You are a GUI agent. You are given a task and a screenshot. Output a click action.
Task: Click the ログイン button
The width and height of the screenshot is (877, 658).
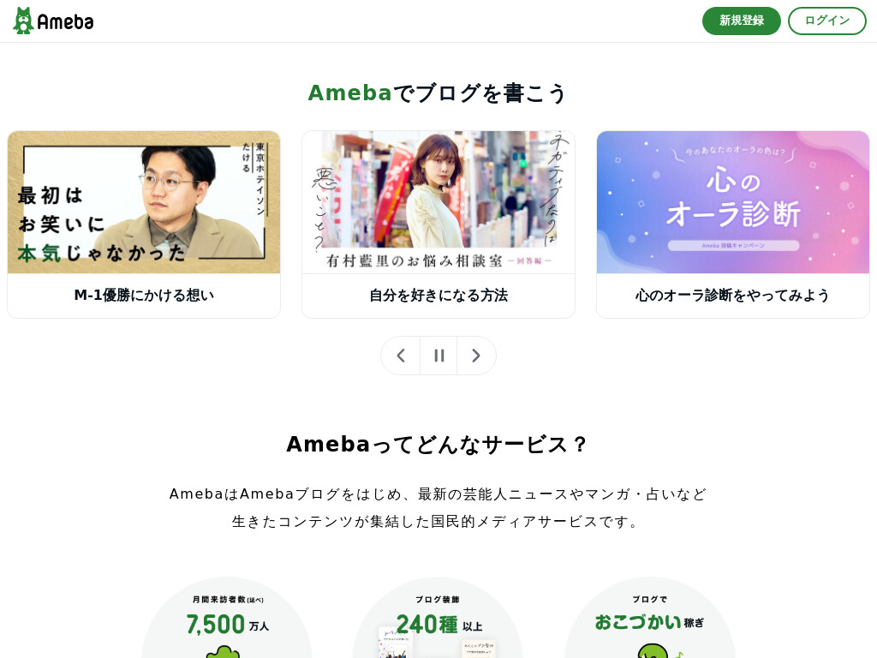pyautogui.click(x=826, y=21)
